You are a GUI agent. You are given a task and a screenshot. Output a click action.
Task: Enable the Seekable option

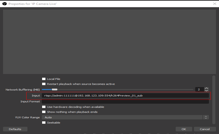43,123
